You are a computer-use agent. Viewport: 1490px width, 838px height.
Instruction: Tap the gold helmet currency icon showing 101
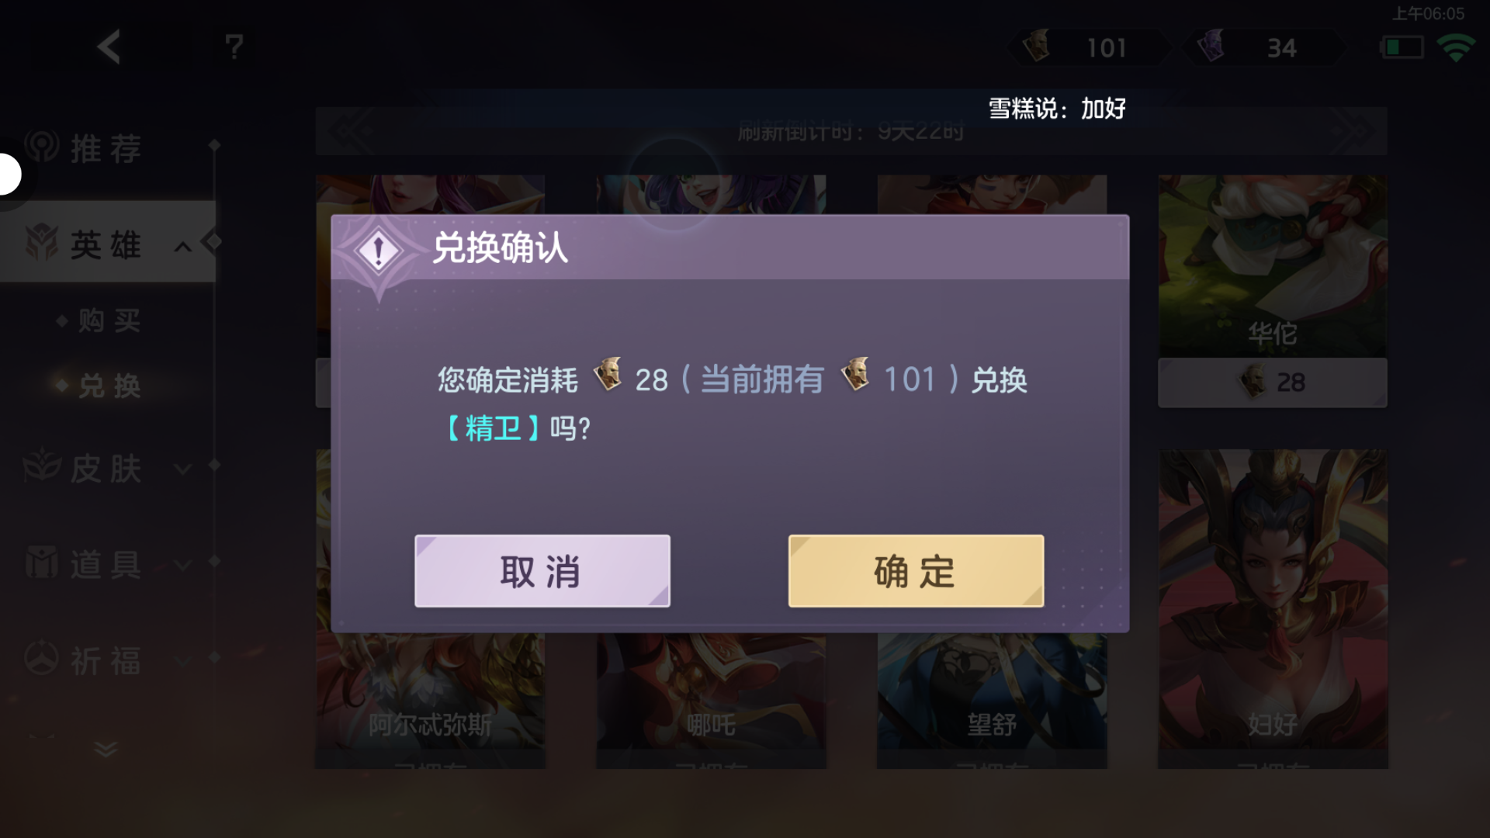[1037, 46]
